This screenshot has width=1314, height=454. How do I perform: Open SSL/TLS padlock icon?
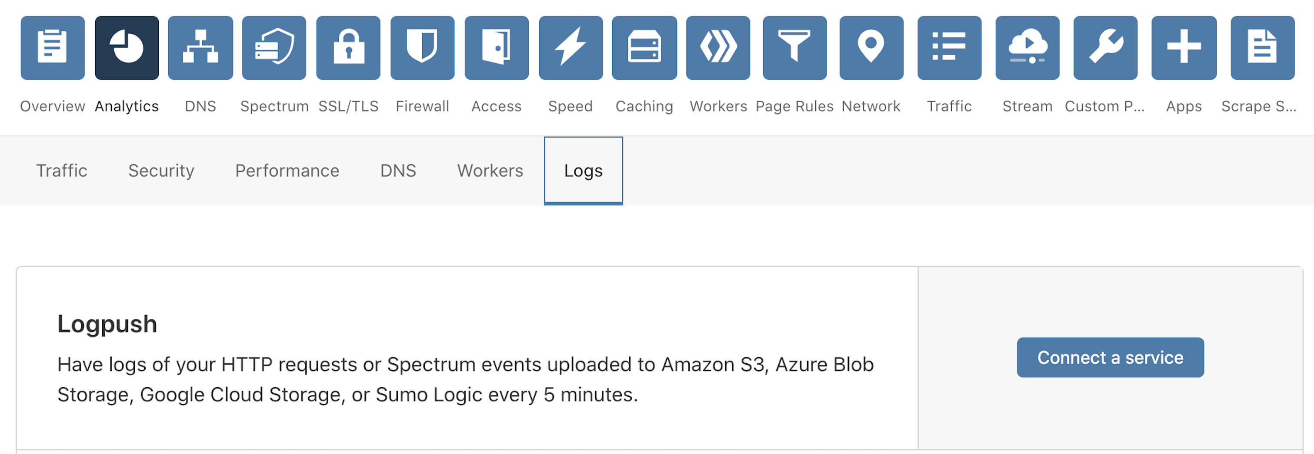348,47
